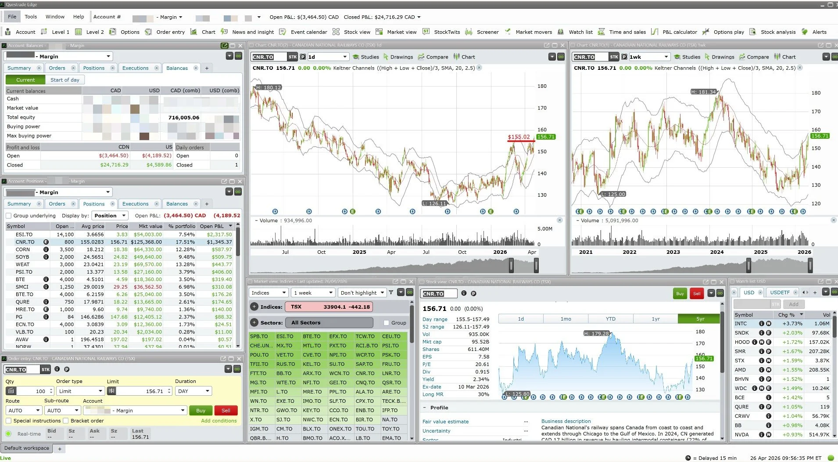Viewport: 838px width, 462px height.
Task: Switch to Executions tab in Balances panel
Action: 135,68
